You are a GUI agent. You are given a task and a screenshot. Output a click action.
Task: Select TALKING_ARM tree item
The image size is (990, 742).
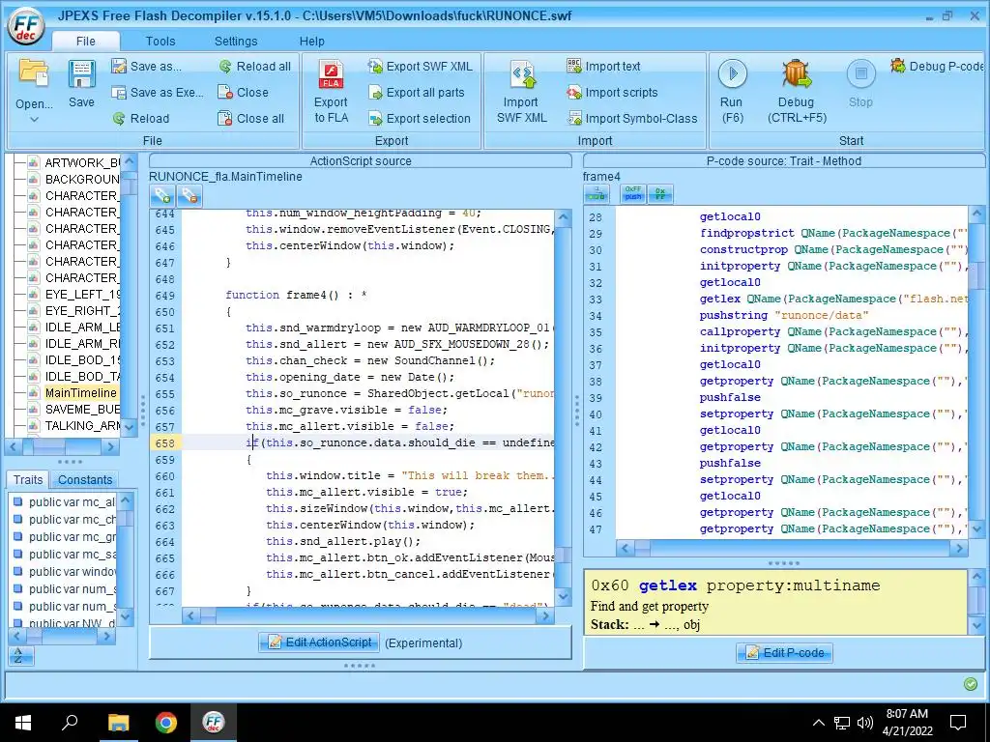coord(82,425)
